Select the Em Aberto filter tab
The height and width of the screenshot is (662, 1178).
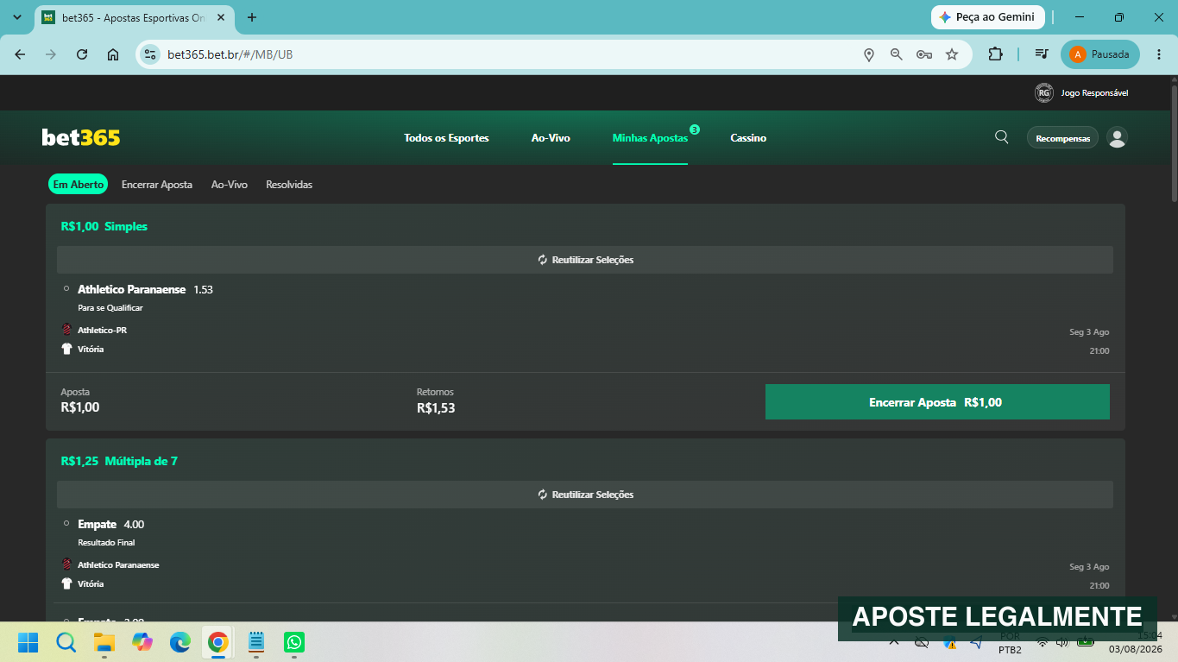[79, 185]
